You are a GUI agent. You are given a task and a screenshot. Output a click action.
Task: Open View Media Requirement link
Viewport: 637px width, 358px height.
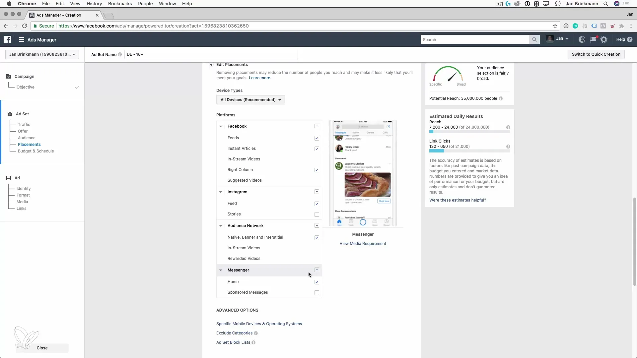(x=363, y=244)
